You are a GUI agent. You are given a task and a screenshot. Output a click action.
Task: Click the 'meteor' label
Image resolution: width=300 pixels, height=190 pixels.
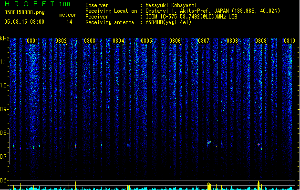(x=68, y=15)
